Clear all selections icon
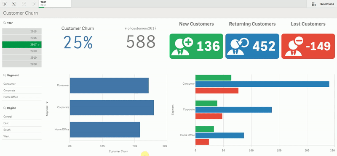 (x=34, y=4)
